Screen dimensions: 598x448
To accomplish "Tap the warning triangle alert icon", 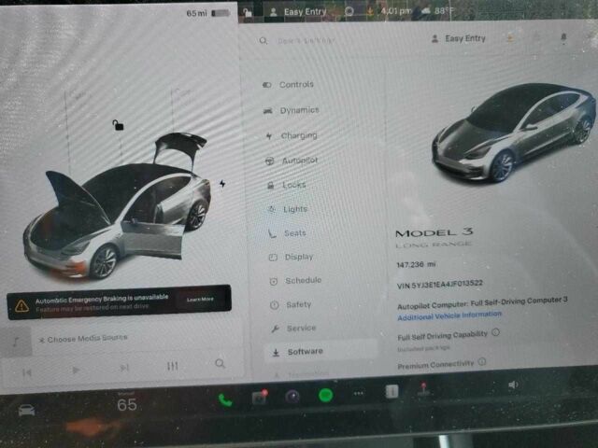I will point(21,305).
